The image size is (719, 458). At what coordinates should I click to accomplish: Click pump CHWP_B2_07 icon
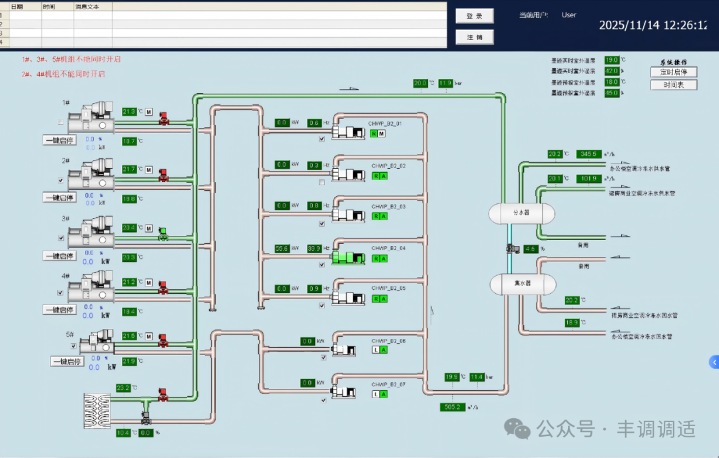pyautogui.click(x=344, y=392)
